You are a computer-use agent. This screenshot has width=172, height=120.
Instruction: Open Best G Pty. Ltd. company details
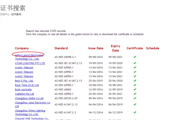[x=24, y=81]
